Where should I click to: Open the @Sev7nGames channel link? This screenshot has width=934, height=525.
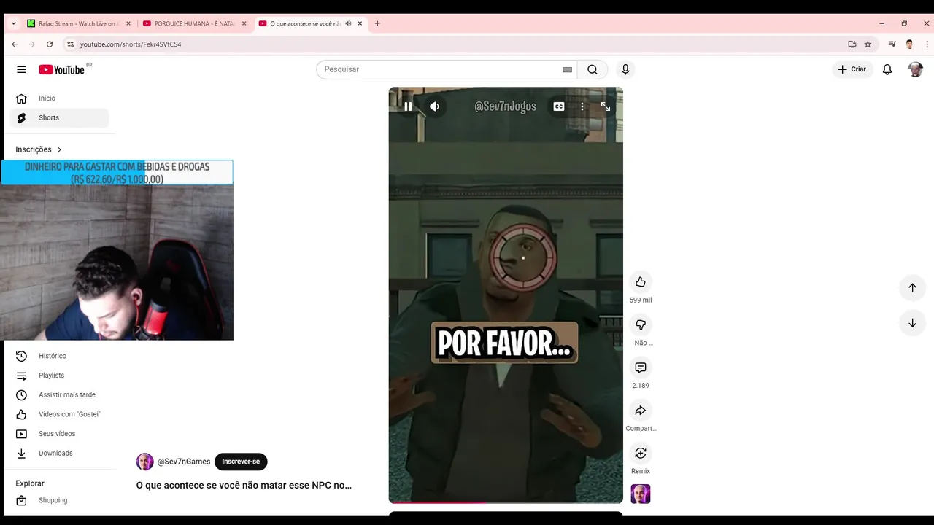pyautogui.click(x=184, y=462)
